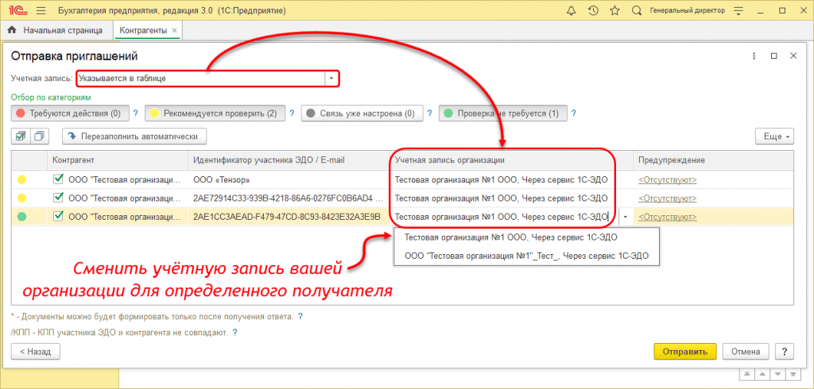Open the Еще dropdown menu
The width and height of the screenshot is (814, 389).
click(x=773, y=137)
